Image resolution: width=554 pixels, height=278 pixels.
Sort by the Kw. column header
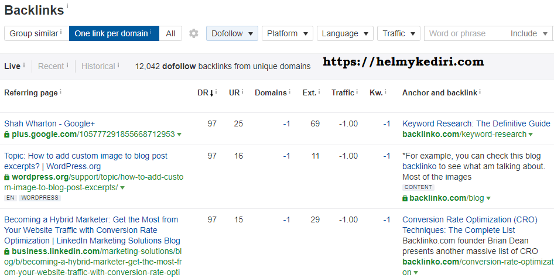point(376,93)
